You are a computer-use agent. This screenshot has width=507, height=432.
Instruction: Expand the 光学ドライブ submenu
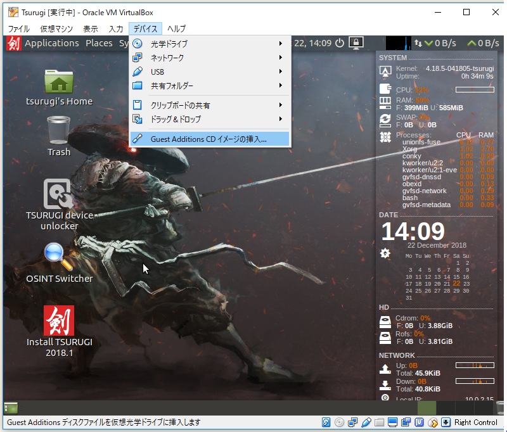point(210,43)
